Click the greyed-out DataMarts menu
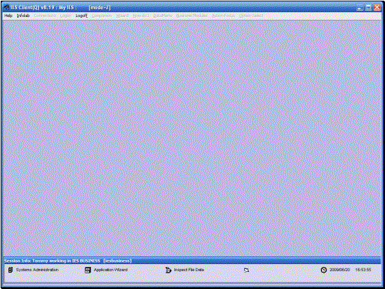Screen dimensions: 385x289 coord(162,16)
